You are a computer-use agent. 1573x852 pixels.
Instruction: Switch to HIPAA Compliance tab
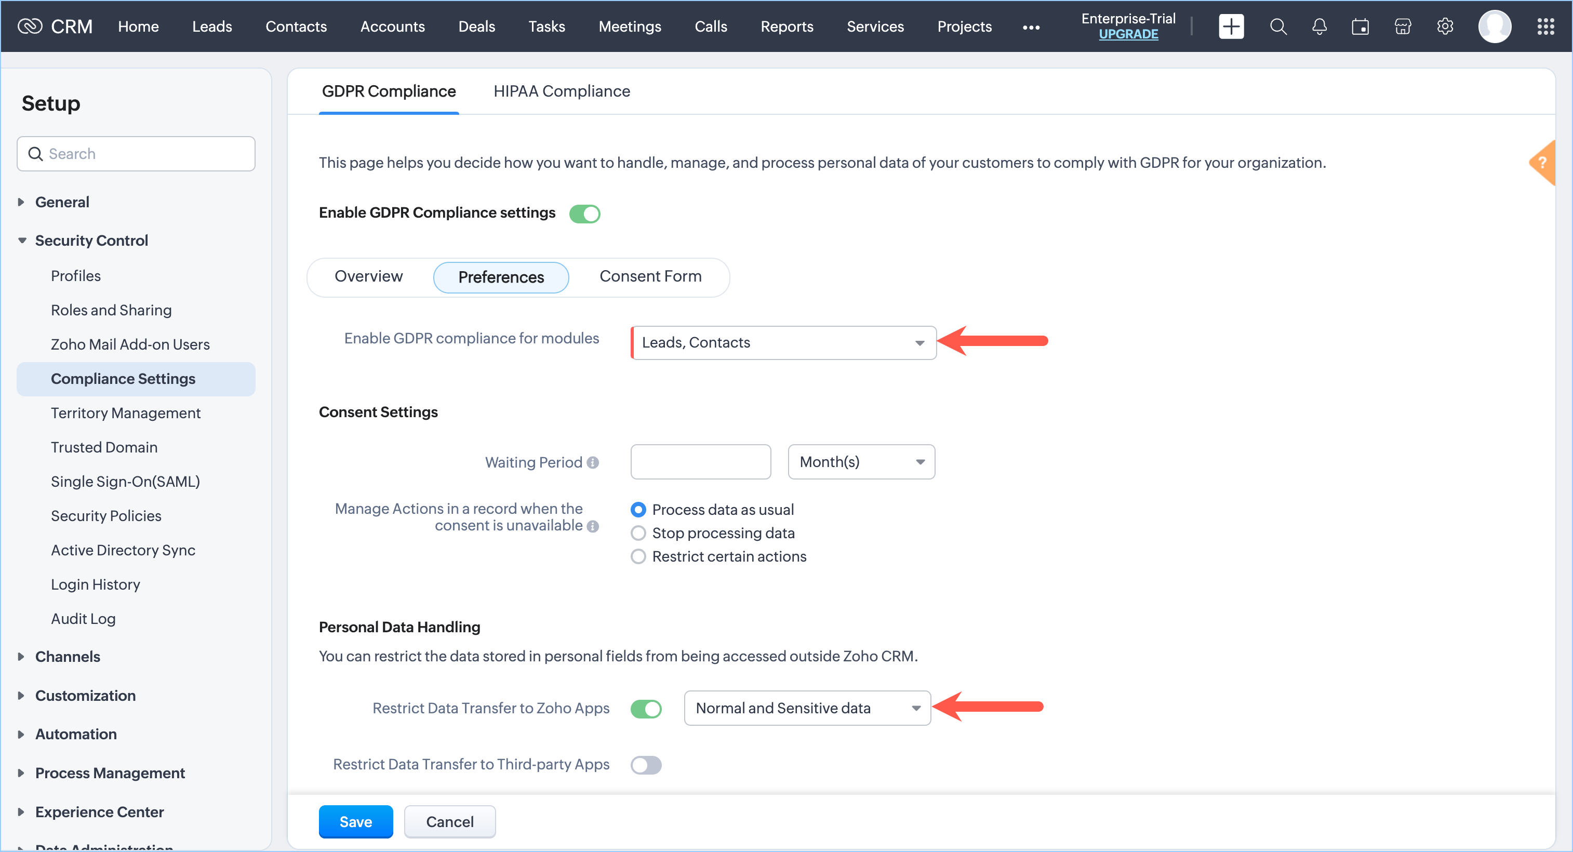coord(561,91)
